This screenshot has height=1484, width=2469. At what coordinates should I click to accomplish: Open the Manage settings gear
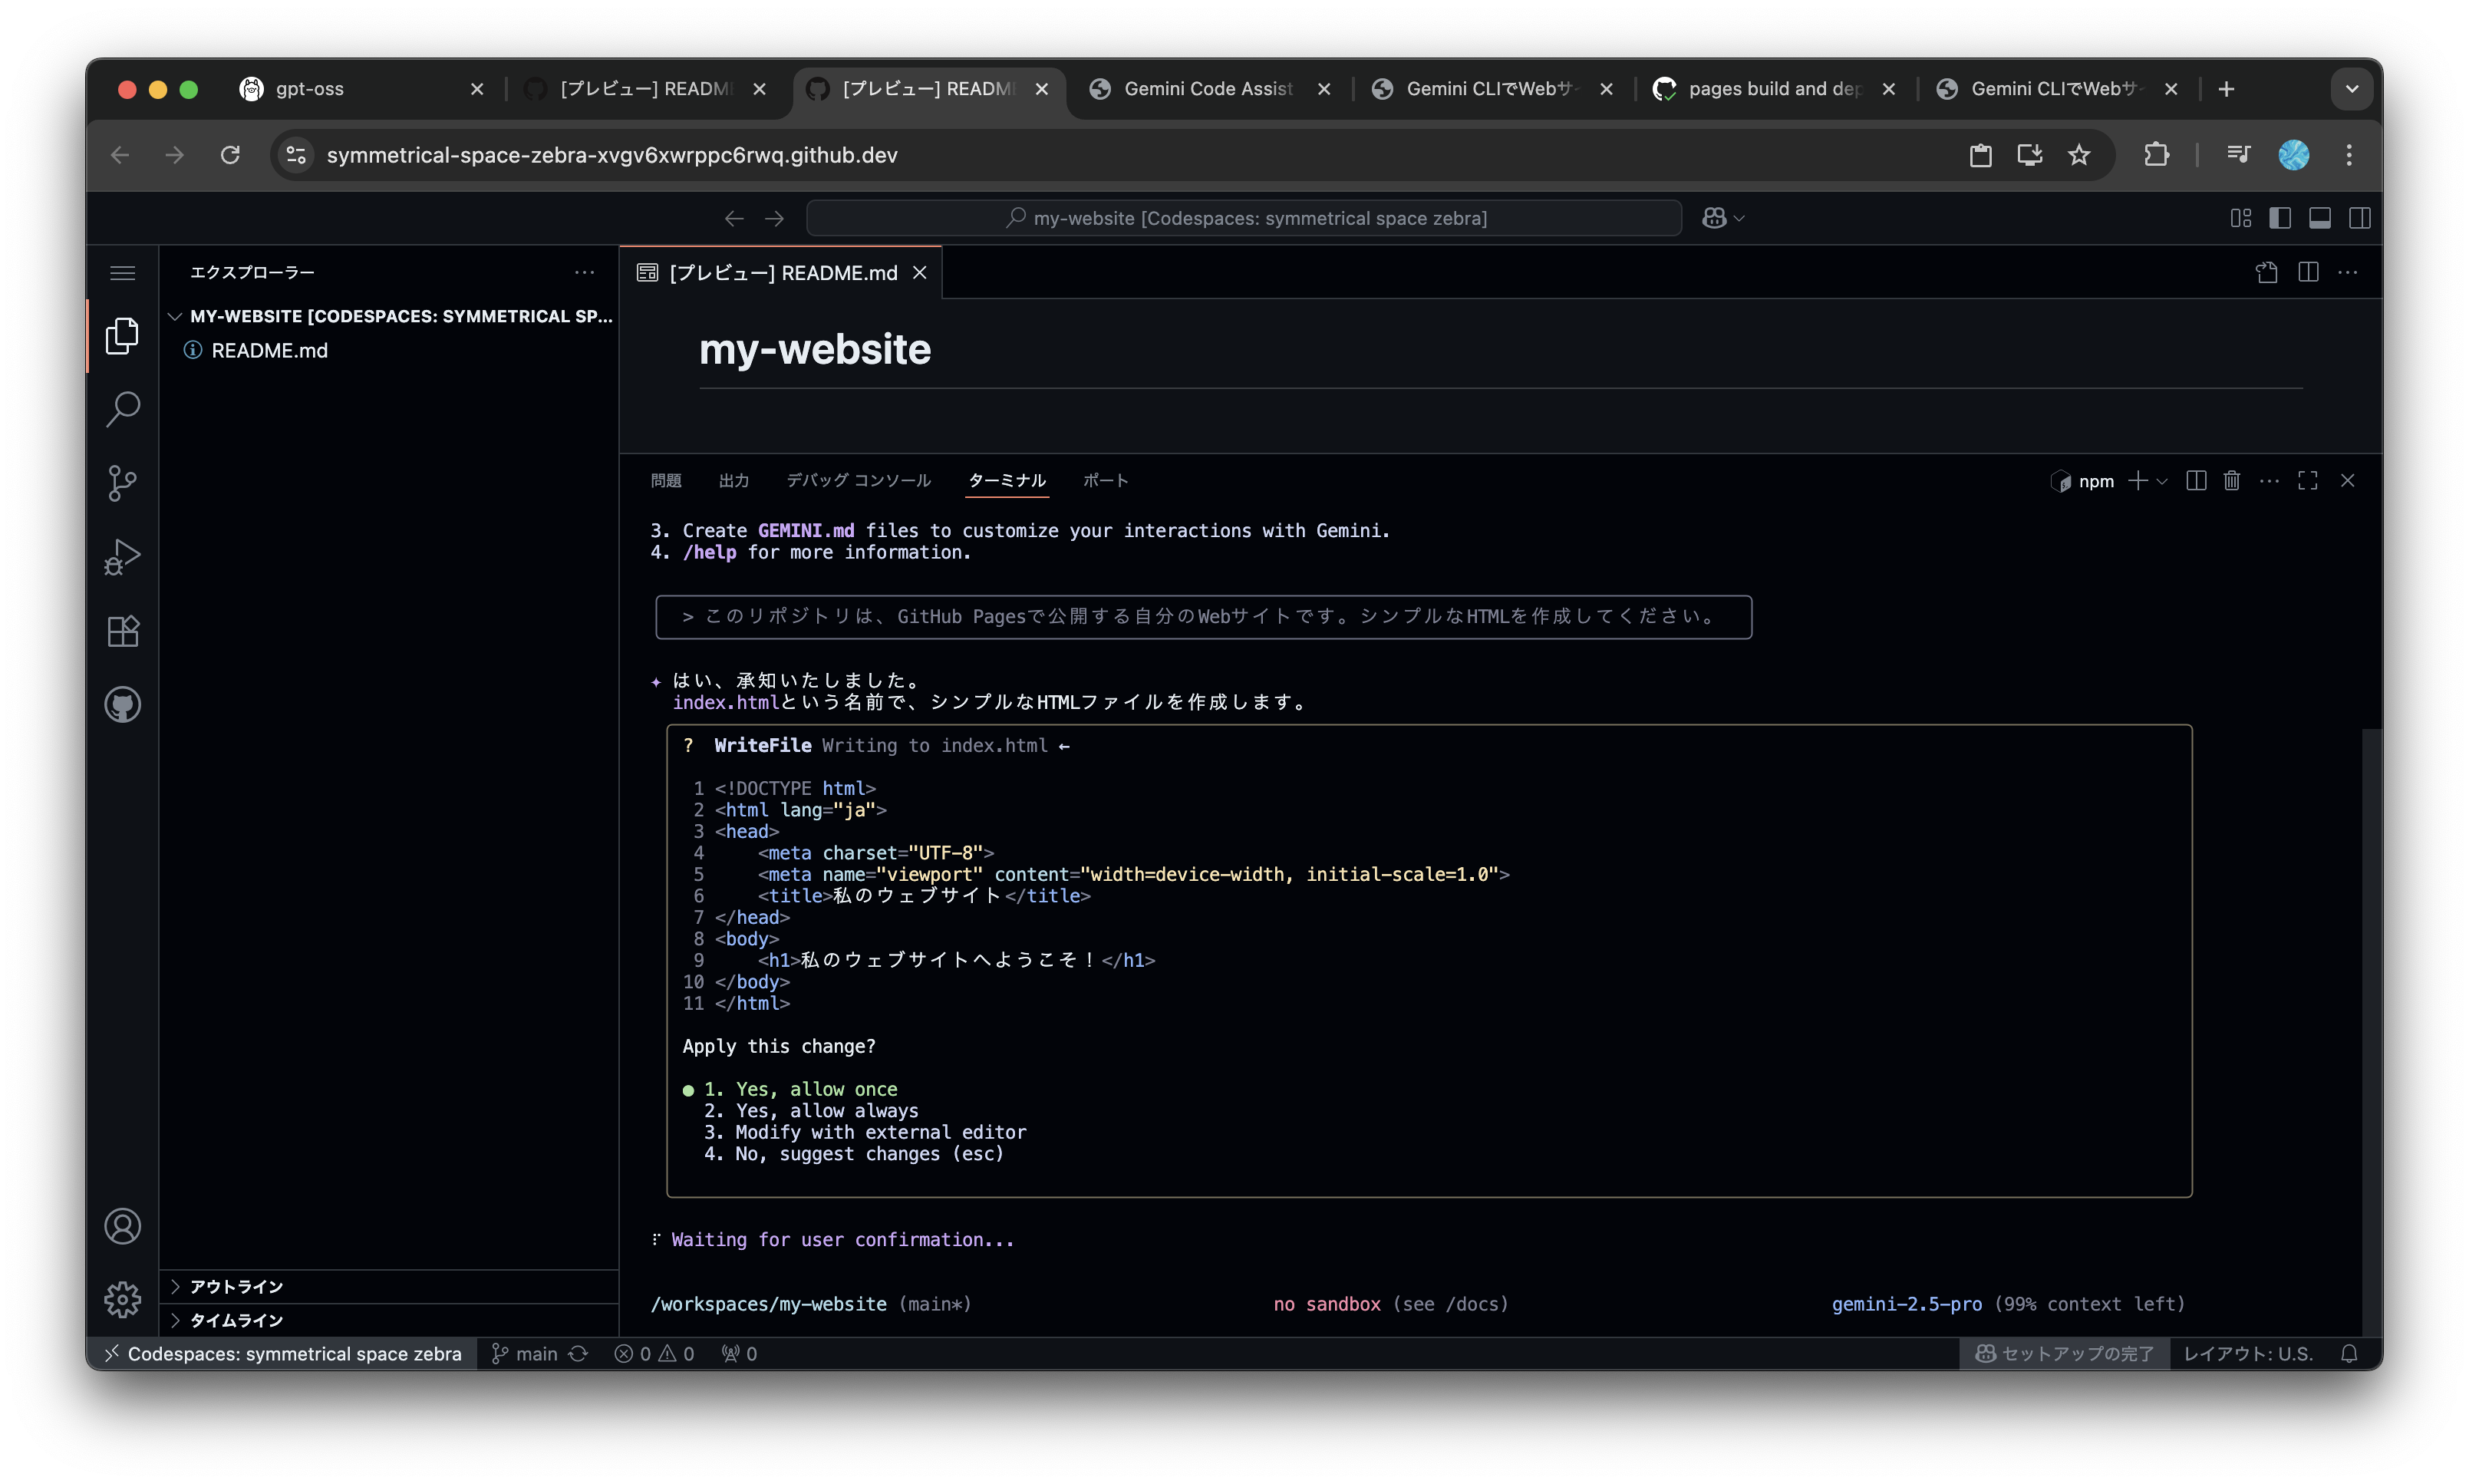pyautogui.click(x=123, y=1299)
